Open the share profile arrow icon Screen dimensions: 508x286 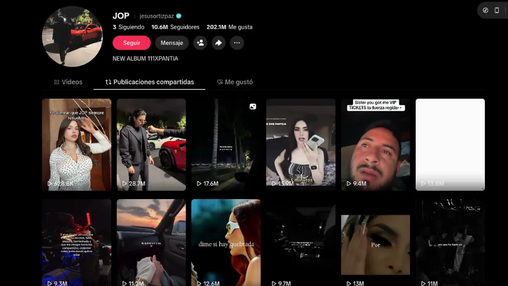pyautogui.click(x=218, y=43)
